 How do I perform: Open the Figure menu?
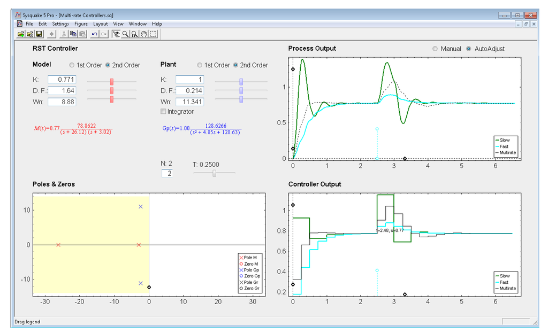pos(81,24)
